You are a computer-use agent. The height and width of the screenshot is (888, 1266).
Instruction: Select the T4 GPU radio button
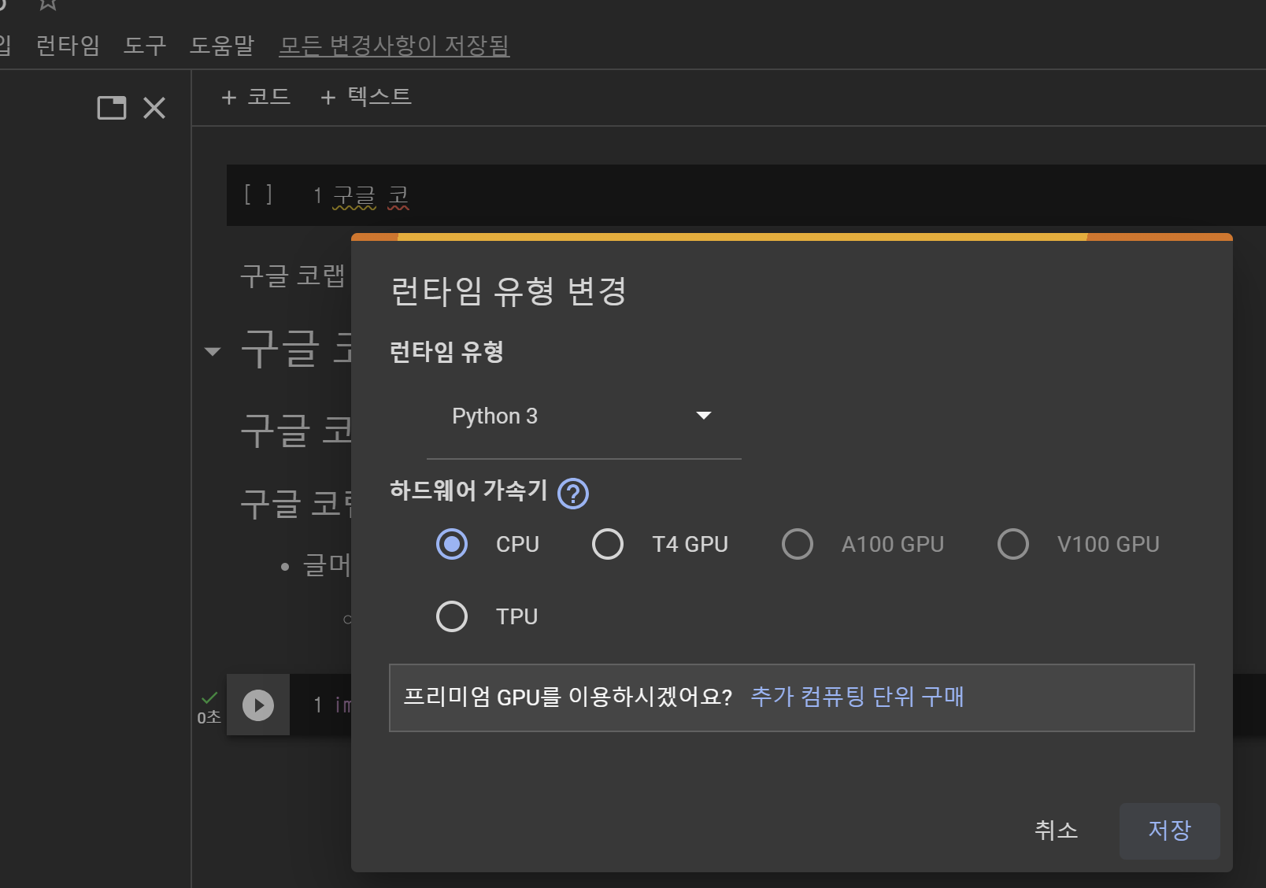click(608, 544)
